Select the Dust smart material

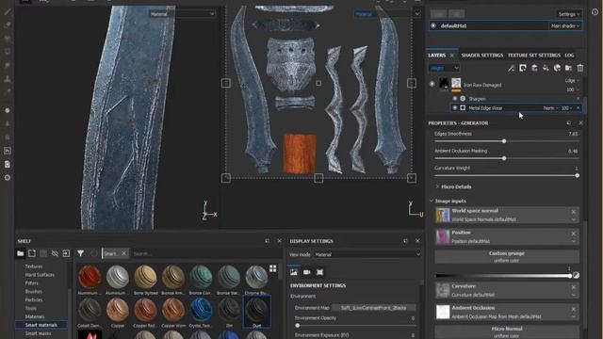pos(257,312)
